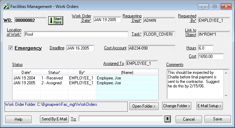
Task: Click the first empty status table row
Action: point(85,88)
